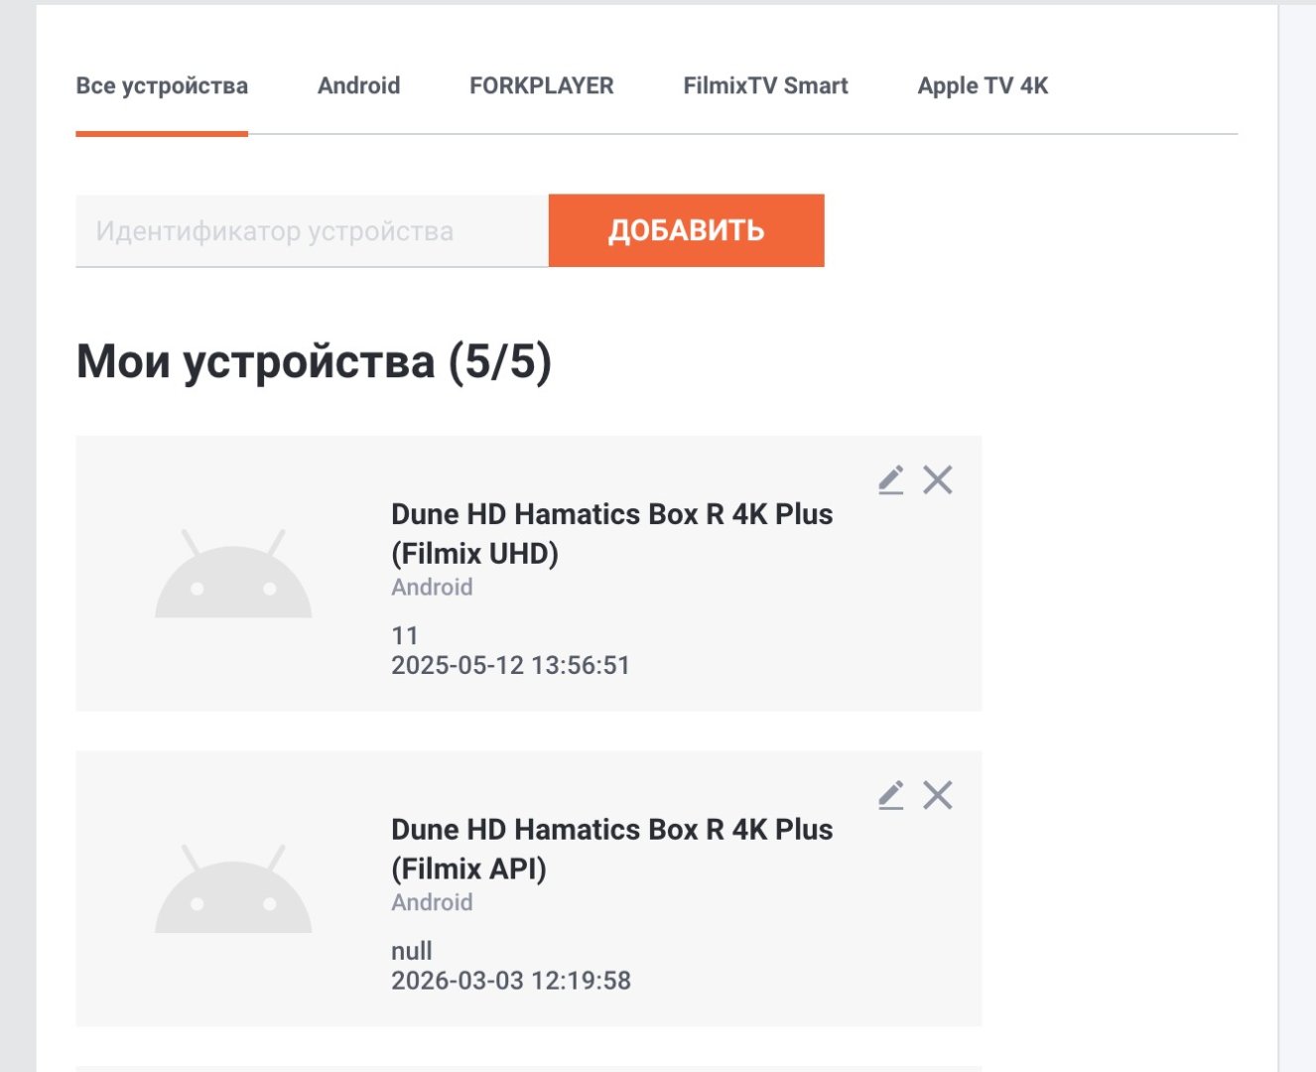Edit the Filmix API device name

coord(891,795)
